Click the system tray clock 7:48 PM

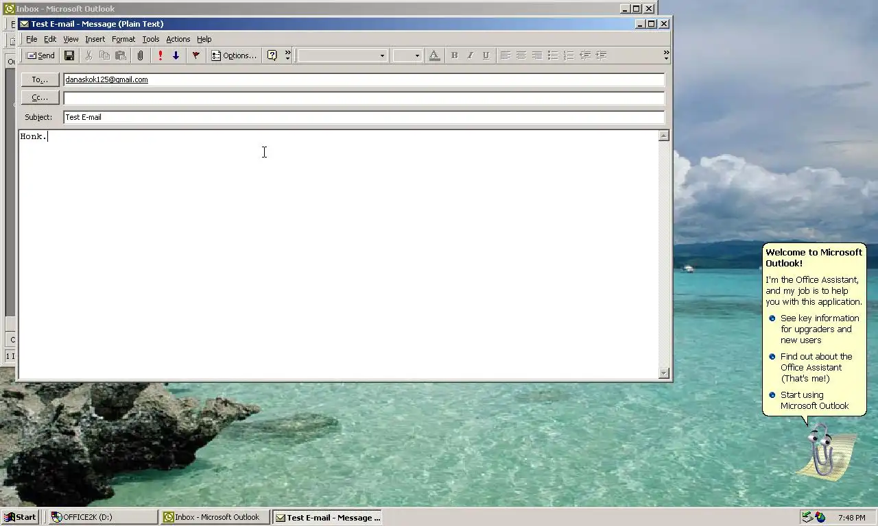coord(851,518)
